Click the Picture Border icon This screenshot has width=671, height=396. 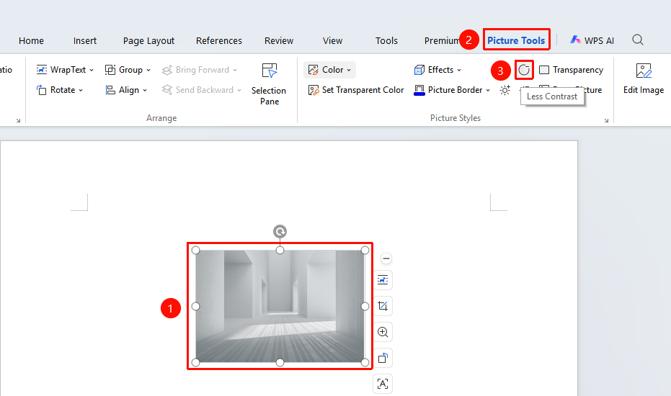[x=419, y=90]
